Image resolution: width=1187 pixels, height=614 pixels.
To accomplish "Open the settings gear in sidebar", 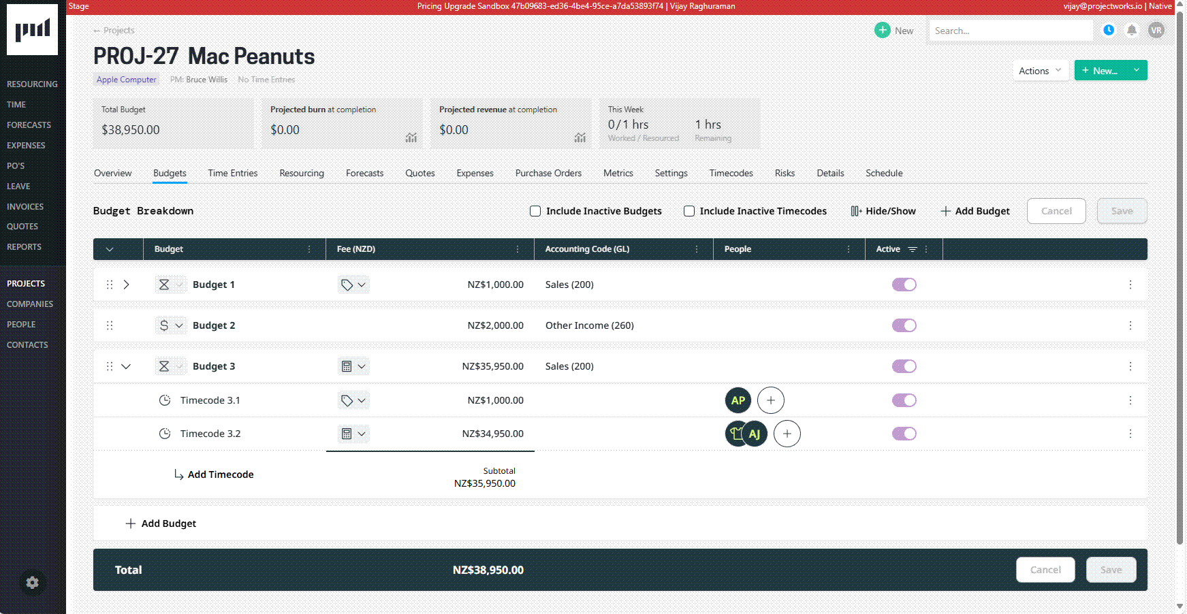I will coord(32,583).
